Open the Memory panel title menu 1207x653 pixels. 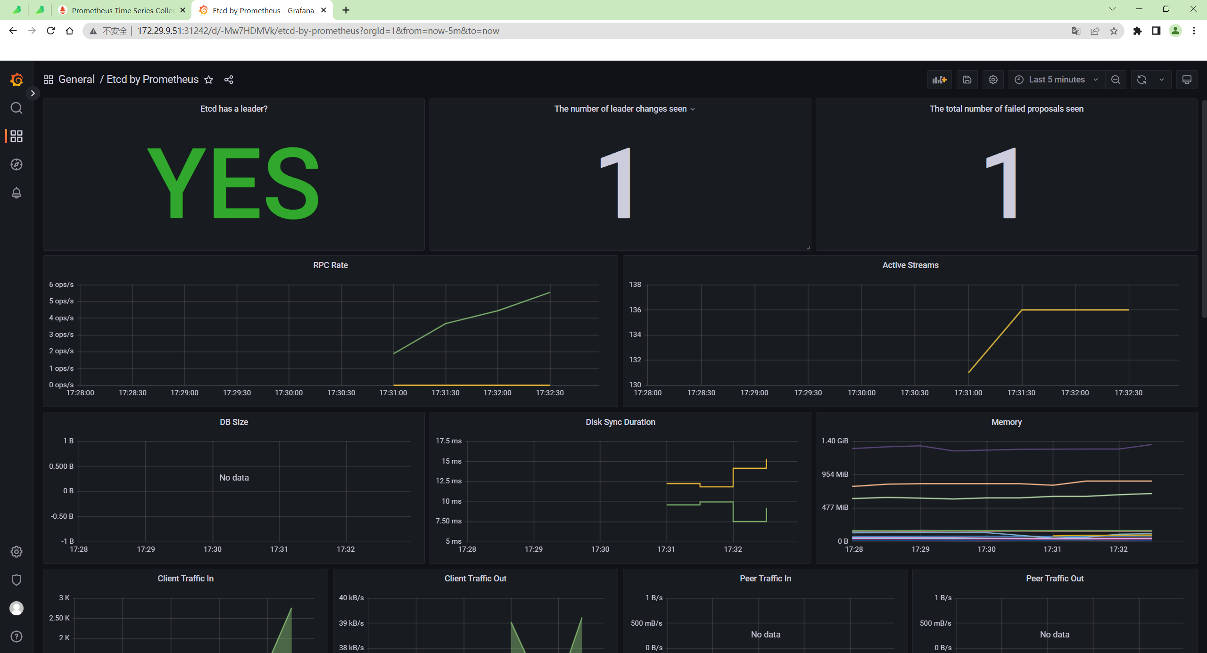coord(1006,422)
